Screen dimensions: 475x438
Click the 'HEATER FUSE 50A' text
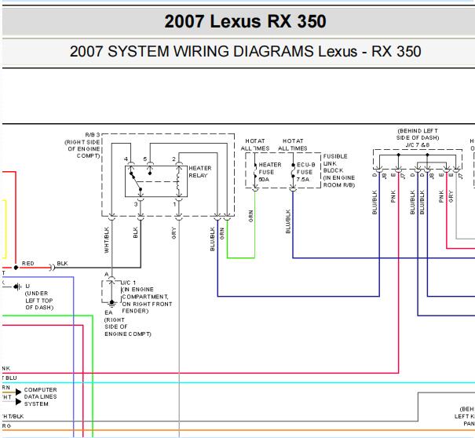tap(269, 172)
